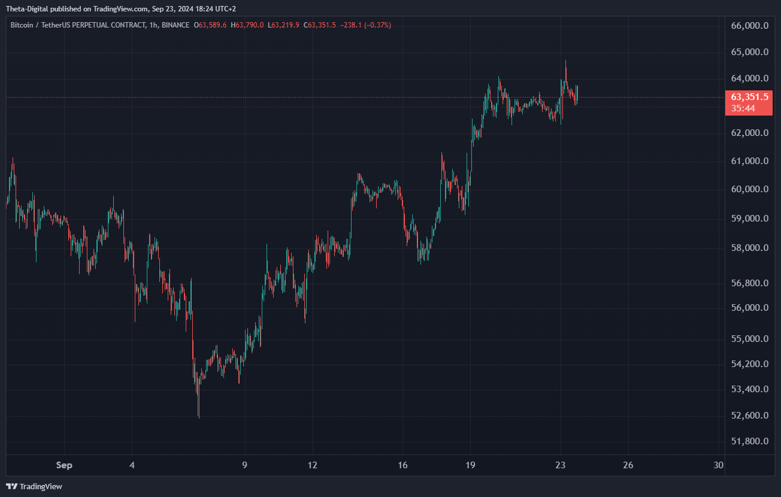Click the 1h interval label in chart header
This screenshot has height=497, width=781.
[x=153, y=25]
